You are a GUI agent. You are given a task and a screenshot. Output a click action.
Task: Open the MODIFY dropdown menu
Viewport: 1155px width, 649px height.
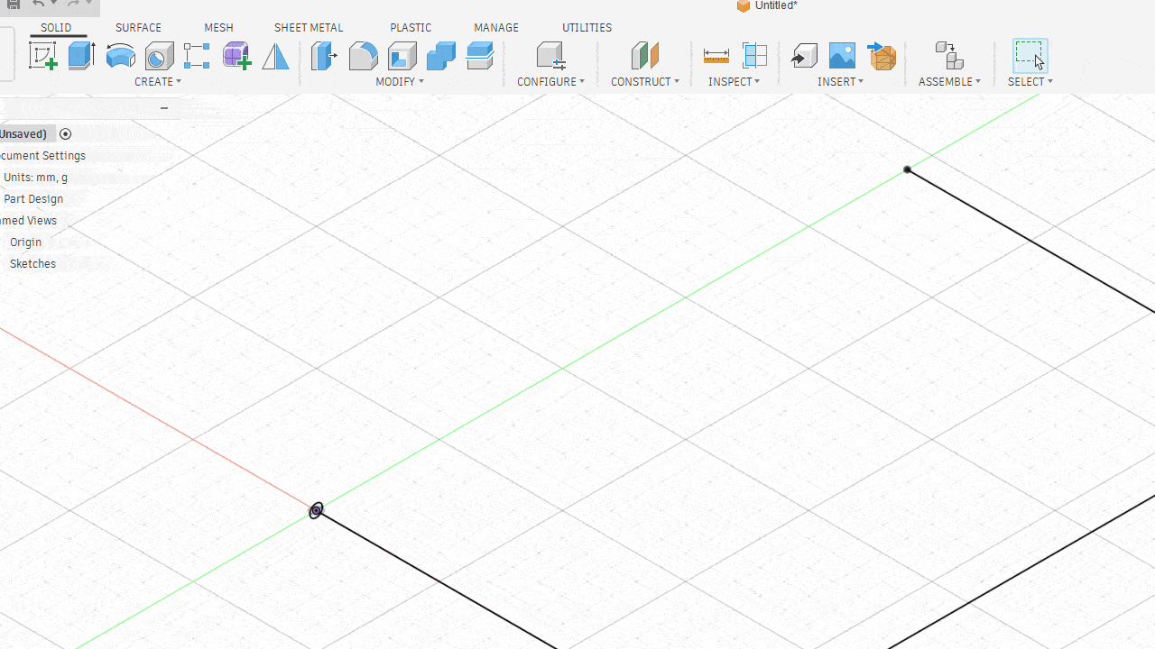point(400,82)
